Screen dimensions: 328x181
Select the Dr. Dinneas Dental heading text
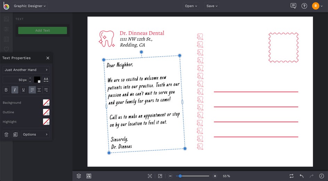coord(142,33)
